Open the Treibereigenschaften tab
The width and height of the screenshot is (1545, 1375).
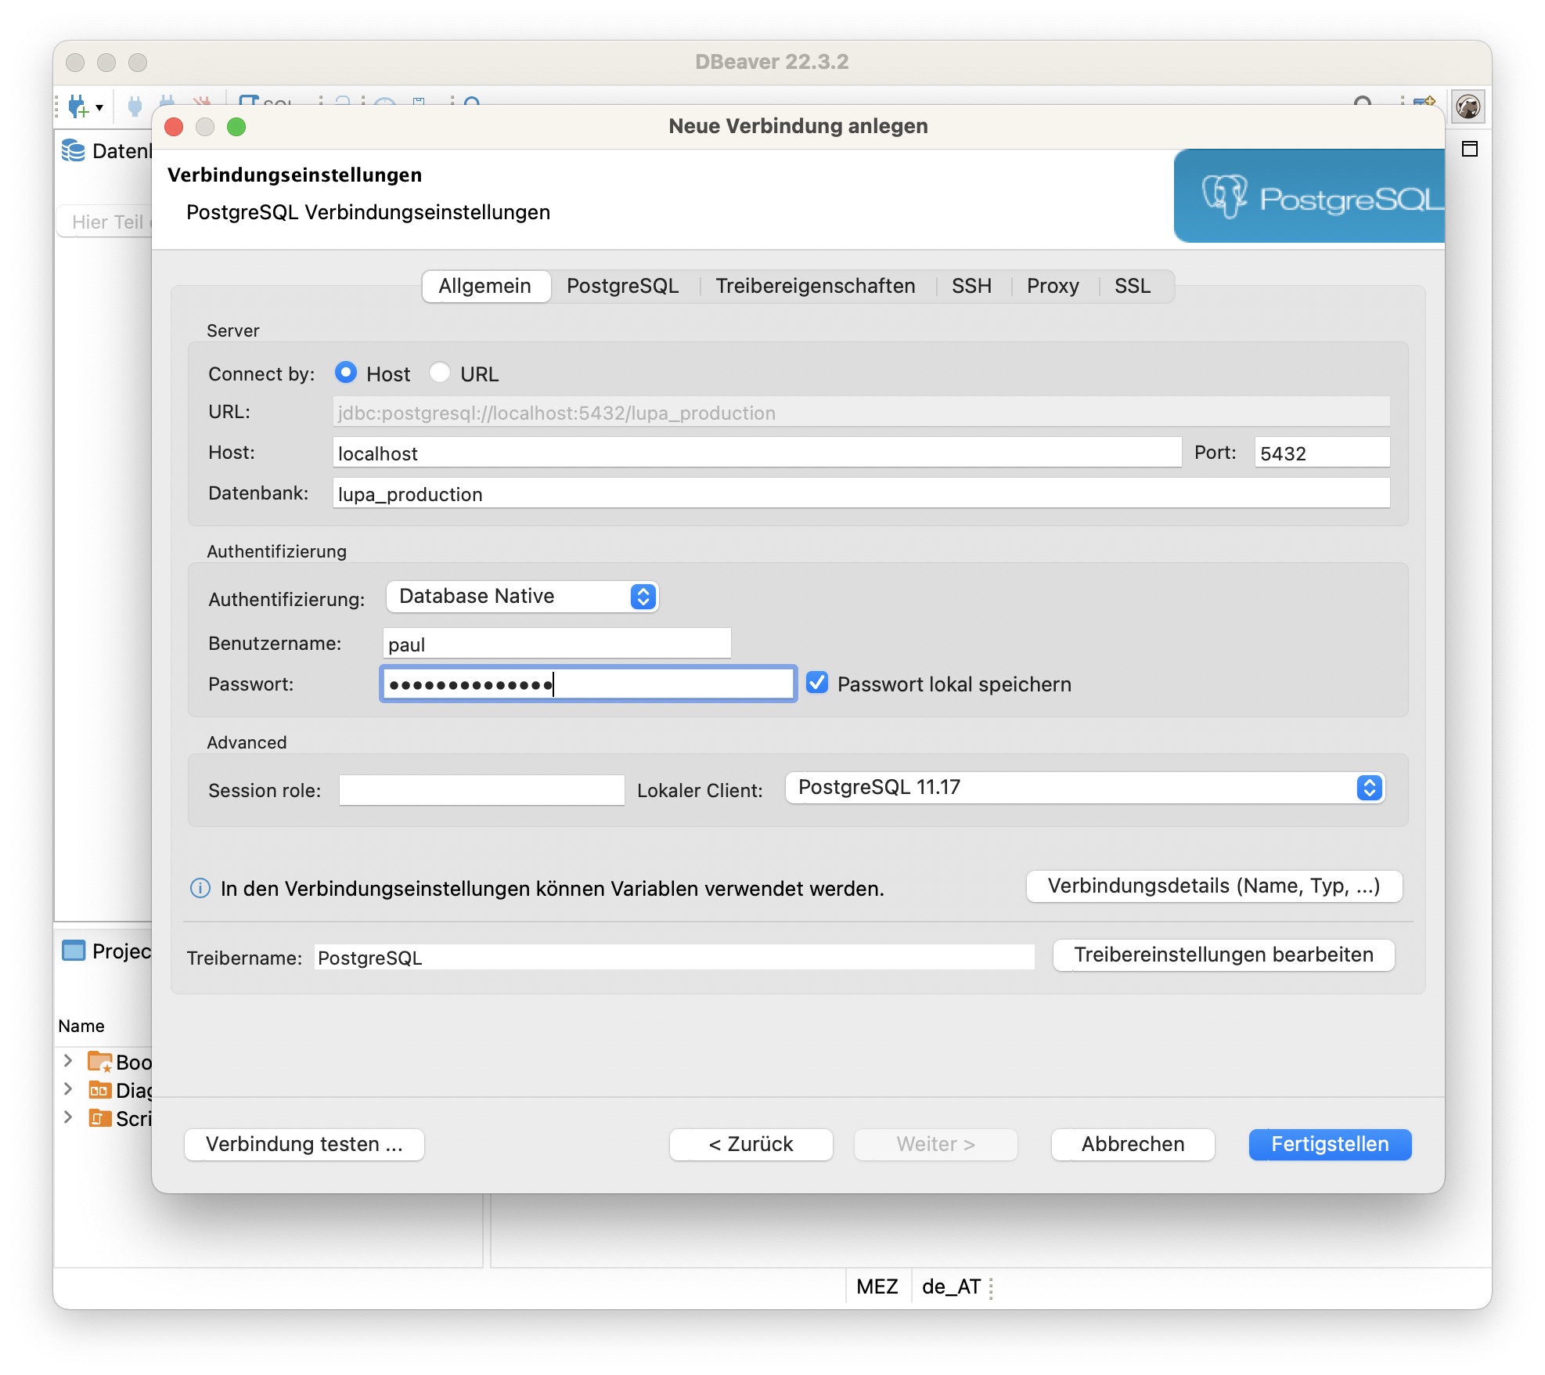(x=815, y=286)
